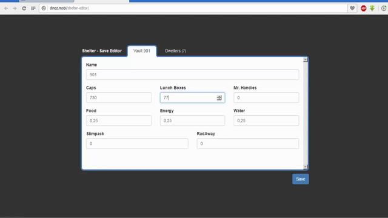Adjust Lunch Boxes value with spinner arrows
388x218 pixels.
point(219,97)
